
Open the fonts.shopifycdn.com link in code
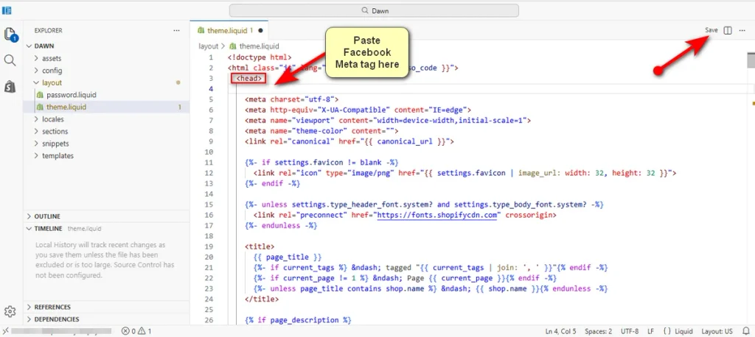436,216
